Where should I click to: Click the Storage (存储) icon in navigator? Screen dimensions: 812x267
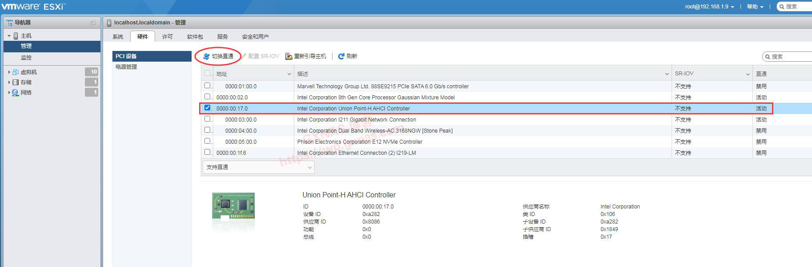tap(16, 82)
